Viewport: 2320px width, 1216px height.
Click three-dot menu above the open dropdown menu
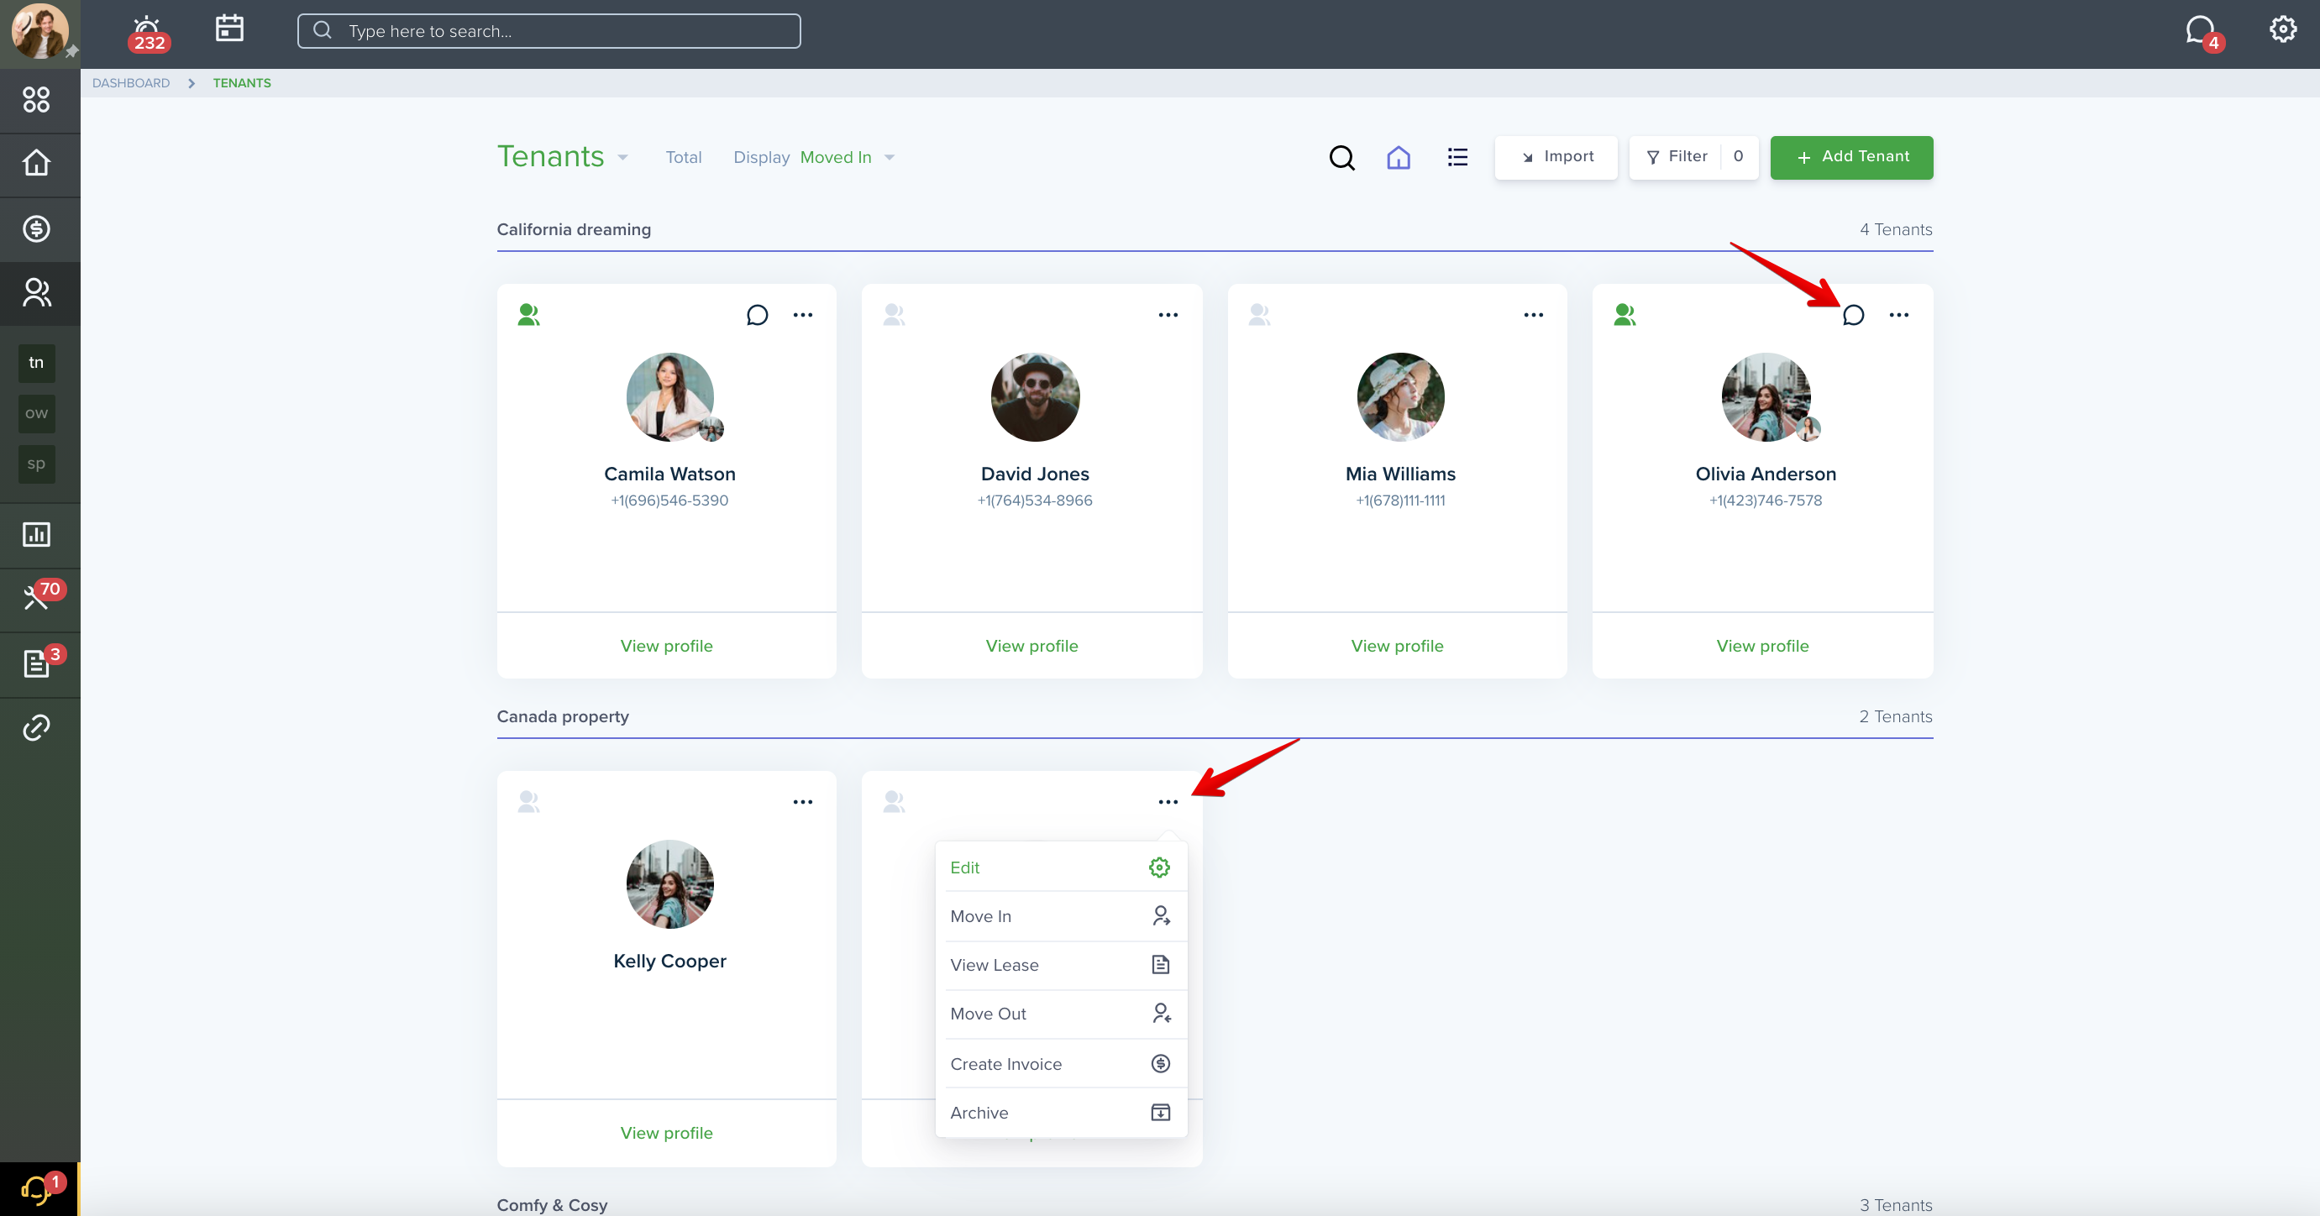(x=1168, y=802)
